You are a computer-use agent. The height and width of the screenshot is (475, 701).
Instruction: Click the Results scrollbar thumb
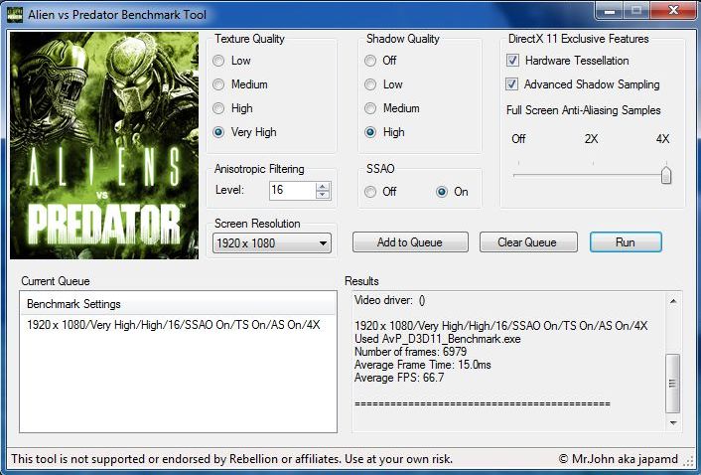pos(673,384)
